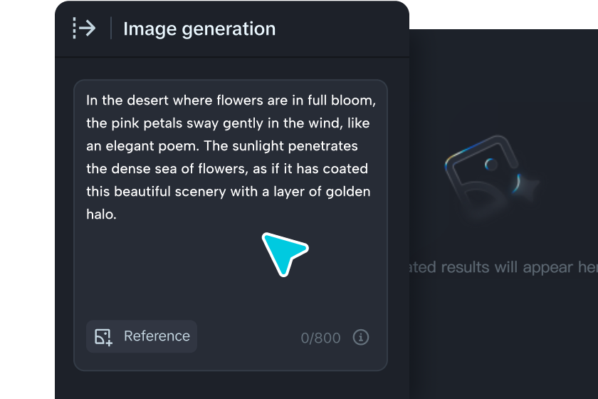Click 'full bloom' ending the first prompt line

coord(342,100)
